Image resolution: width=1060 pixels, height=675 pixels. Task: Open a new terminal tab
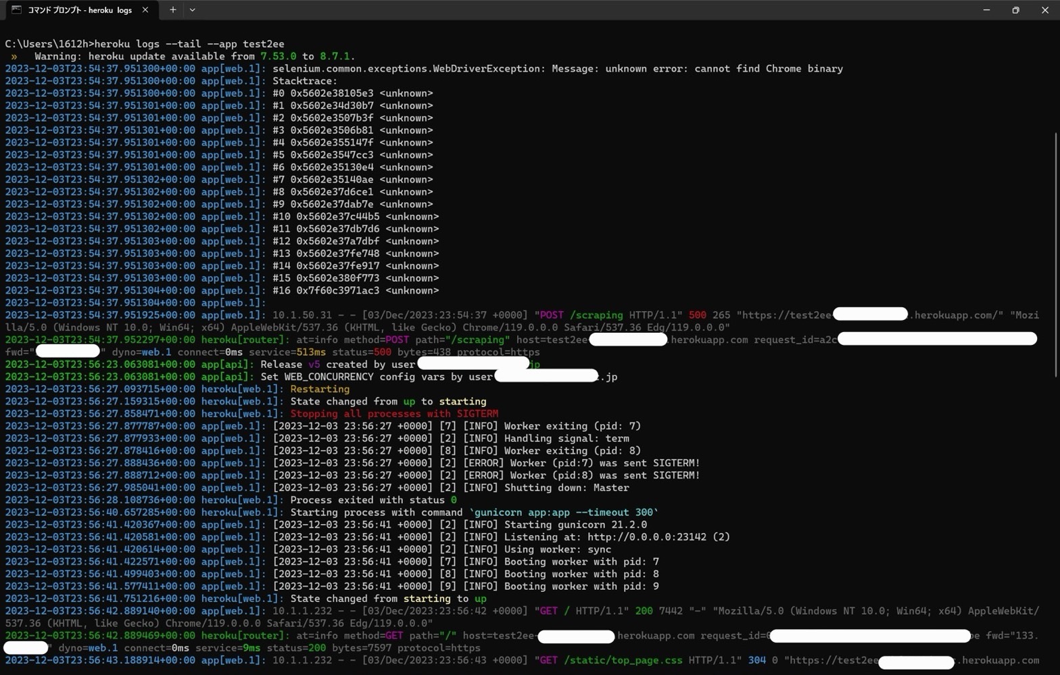[x=173, y=10]
